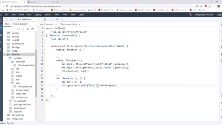
Task: Open the Build menu
Action: click(x=22, y=15)
